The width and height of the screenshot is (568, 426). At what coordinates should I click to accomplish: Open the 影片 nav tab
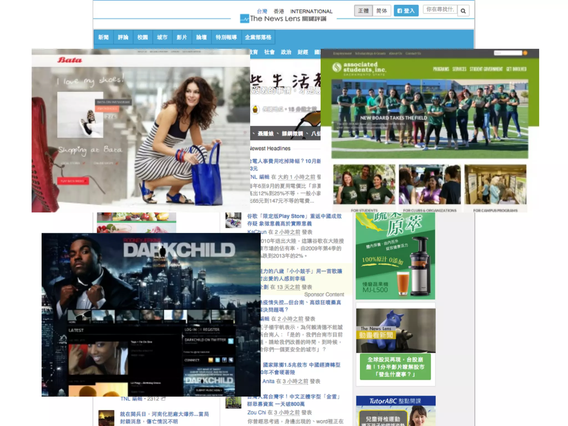(x=182, y=37)
